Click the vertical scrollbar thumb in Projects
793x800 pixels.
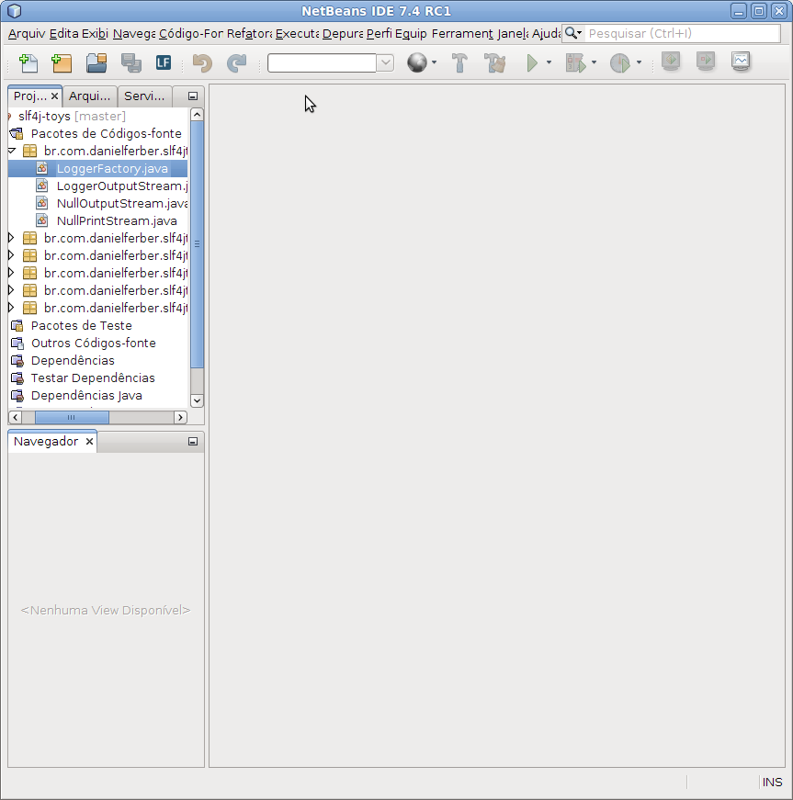click(x=197, y=244)
